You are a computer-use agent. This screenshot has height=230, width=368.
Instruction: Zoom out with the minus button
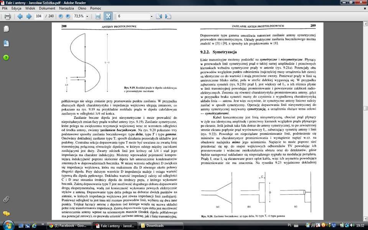61,16
